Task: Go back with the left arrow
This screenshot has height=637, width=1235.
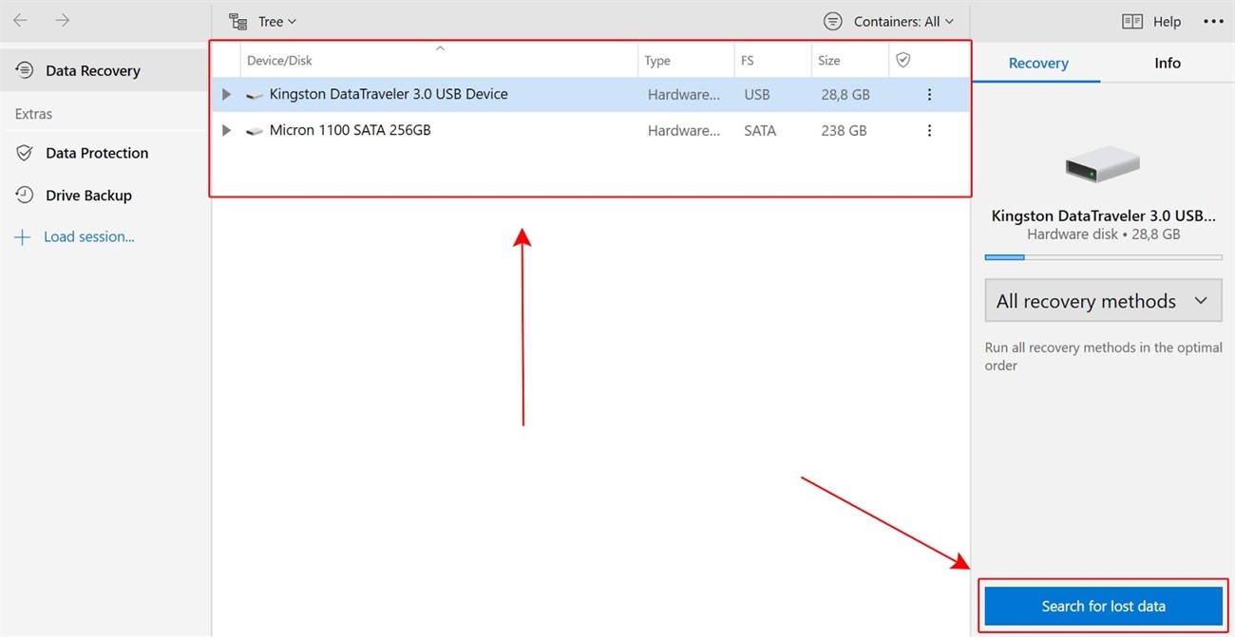Action: (20, 20)
